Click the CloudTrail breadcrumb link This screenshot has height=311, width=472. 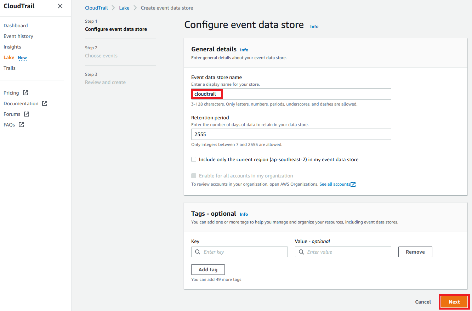[x=96, y=8]
